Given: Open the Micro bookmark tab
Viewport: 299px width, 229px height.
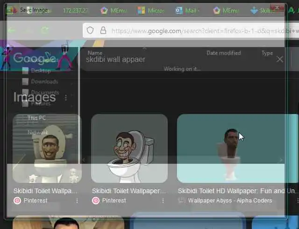Looking at the screenshot, I should point(150,10).
